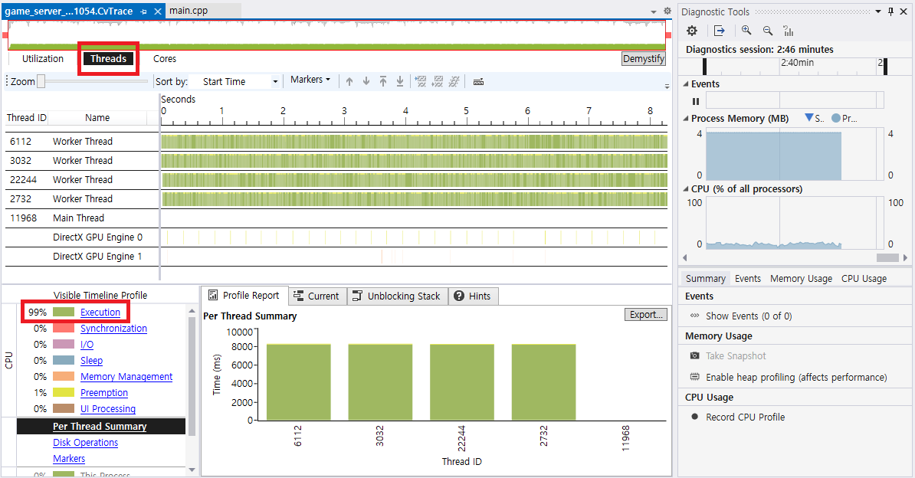The height and width of the screenshot is (478, 915).
Task: Select Worker Thread 22244 row
Action: (x=82, y=180)
